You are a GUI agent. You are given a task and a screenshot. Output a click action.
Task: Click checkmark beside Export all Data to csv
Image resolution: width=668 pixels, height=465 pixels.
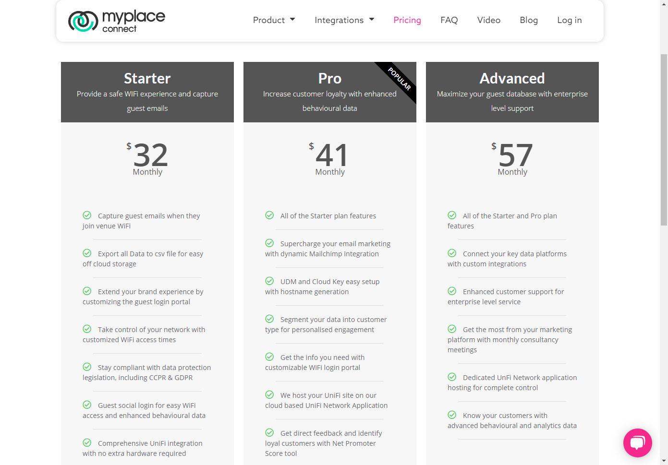87,253
